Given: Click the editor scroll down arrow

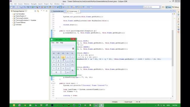Looking at the screenshot, I should pos(172,96).
